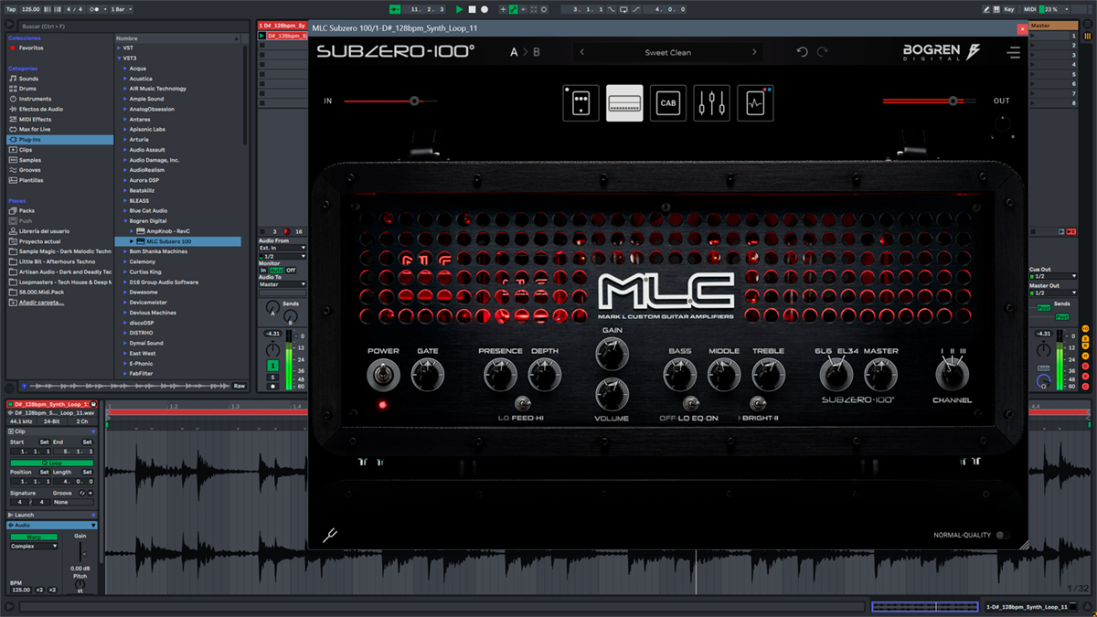The width and height of the screenshot is (1097, 617).
Task: Collapse the VST3 folder
Action: 119,58
